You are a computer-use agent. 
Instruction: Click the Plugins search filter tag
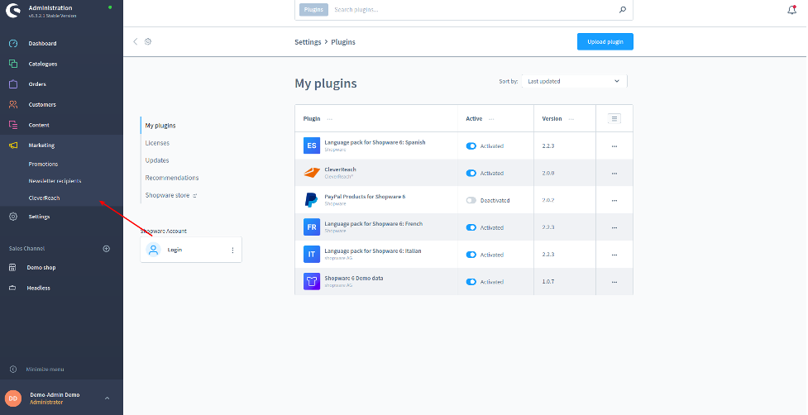[313, 10]
